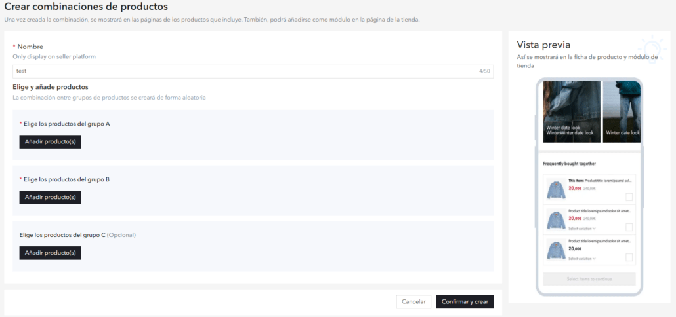Click Añadir producto(s) for optional grupo C
676x317 pixels.
(50, 253)
